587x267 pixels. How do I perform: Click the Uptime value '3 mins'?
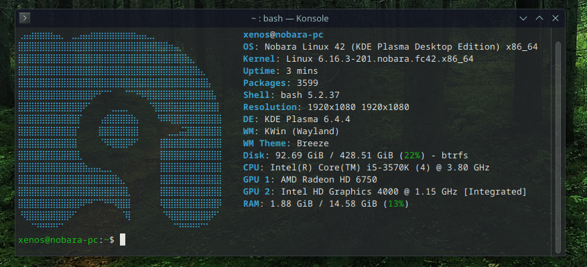302,71
